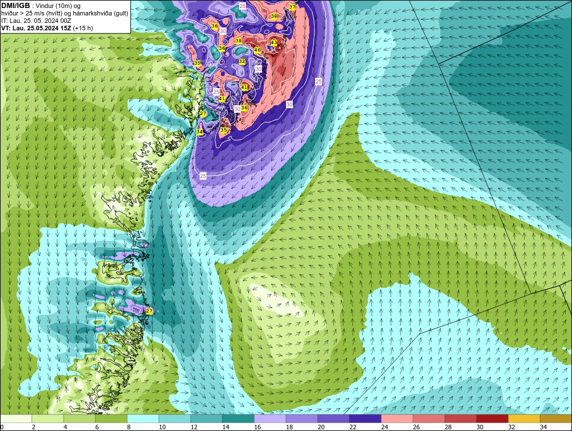Click the 22–24 m/s dark indigo swatch
This screenshot has width=572, height=431.
tap(365, 418)
